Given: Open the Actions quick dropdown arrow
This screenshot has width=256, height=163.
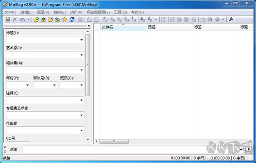Looking at the screenshot, I should [156, 20].
